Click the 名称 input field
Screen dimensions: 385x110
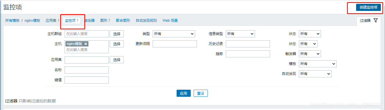87,70
